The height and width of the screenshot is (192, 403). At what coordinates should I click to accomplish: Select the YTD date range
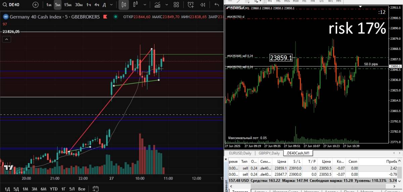tap(54, 189)
